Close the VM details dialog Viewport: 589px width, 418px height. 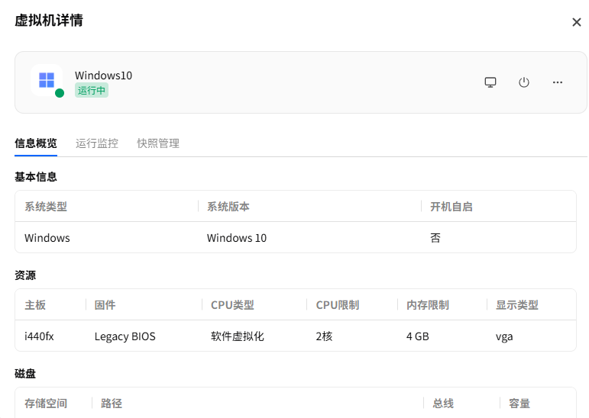point(577,22)
